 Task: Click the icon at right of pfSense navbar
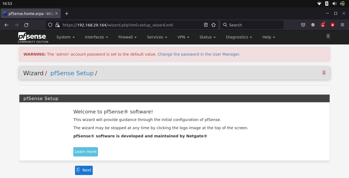(x=328, y=36)
